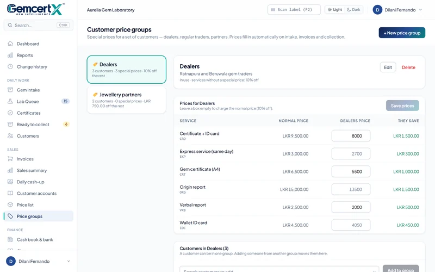Viewport: 435px width, 272px height.
Task: Click Add to group button
Action: coord(401,269)
